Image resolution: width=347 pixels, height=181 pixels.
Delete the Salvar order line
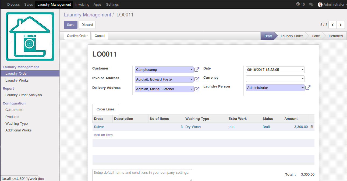coord(312,127)
